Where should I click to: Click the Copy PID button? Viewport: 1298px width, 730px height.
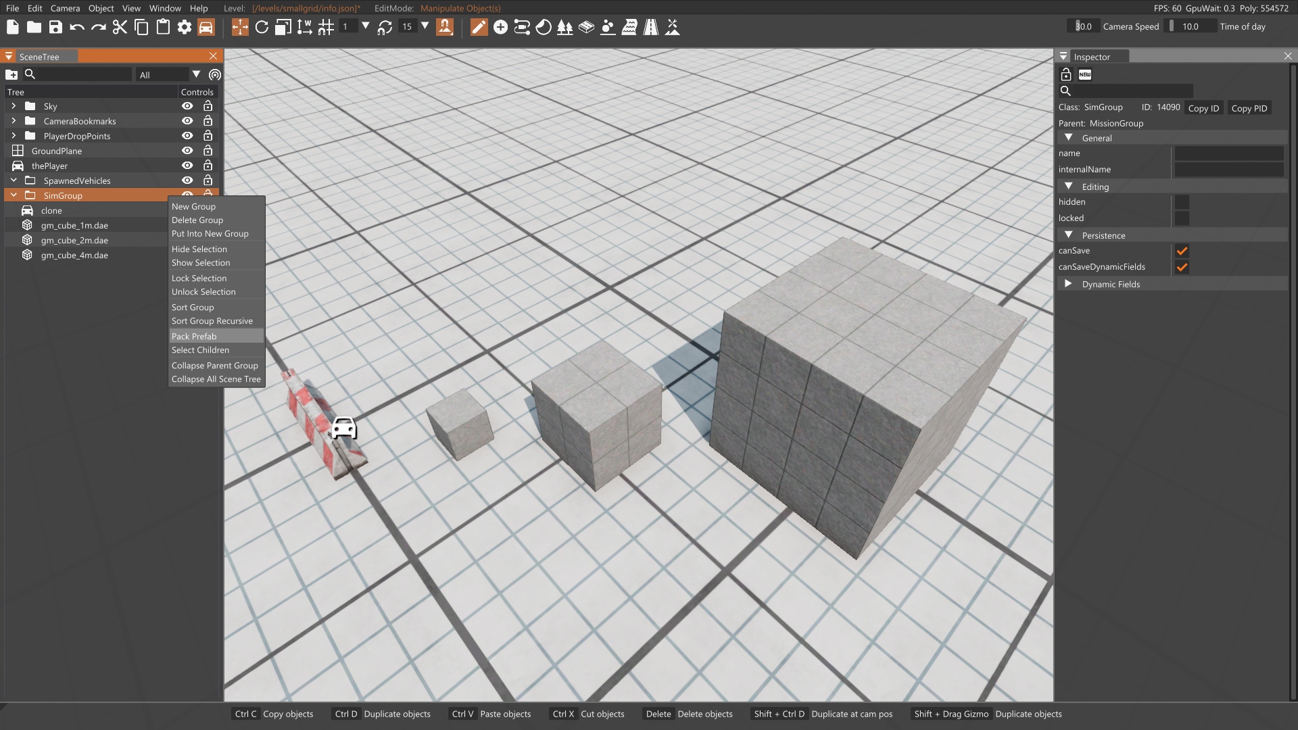pos(1249,108)
